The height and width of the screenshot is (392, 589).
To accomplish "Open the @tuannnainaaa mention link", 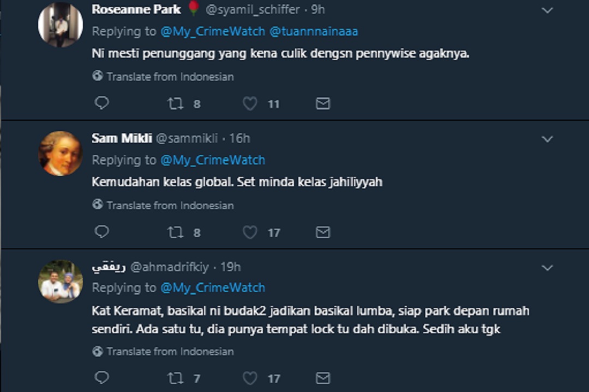I will pyautogui.click(x=314, y=32).
